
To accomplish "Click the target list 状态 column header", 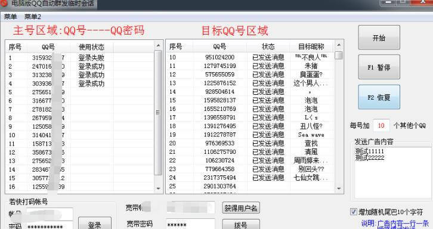I will (268, 47).
